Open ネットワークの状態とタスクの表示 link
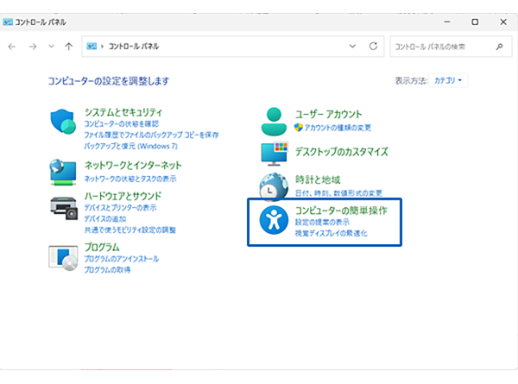The width and height of the screenshot is (518, 384). [130, 179]
